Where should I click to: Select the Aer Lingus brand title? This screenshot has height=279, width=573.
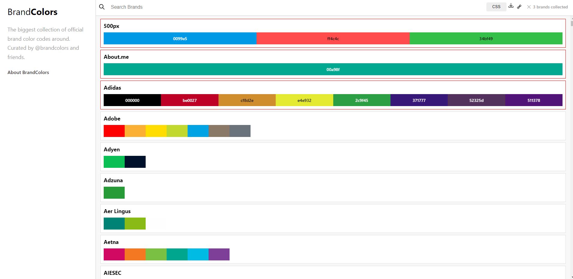[117, 211]
